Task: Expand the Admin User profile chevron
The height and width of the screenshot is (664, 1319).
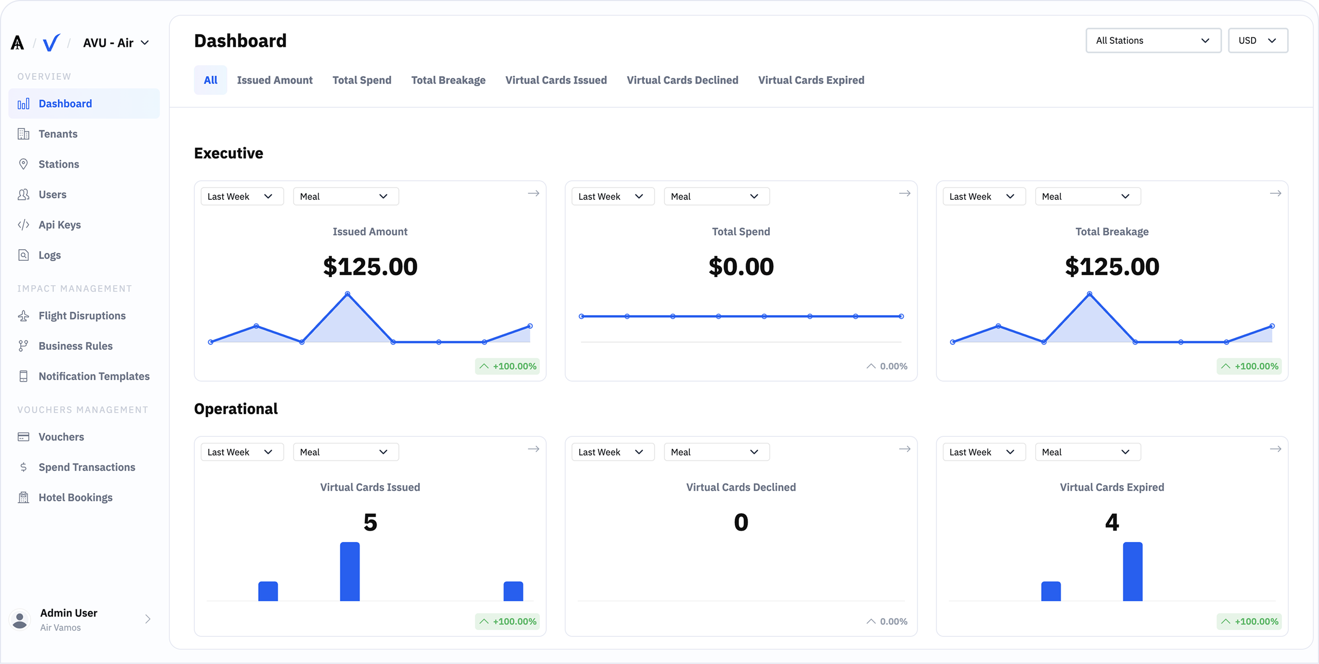Action: [x=147, y=619]
